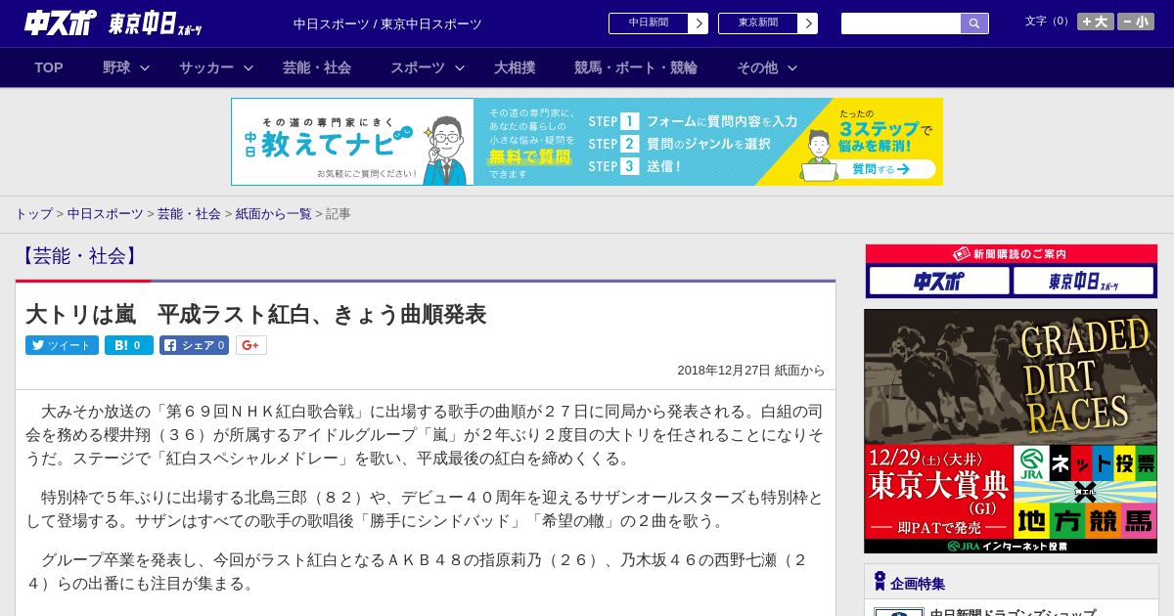1174x616 pixels.
Task: Click the Tokyo Chunichi Sports logo
Action: [x=156, y=24]
